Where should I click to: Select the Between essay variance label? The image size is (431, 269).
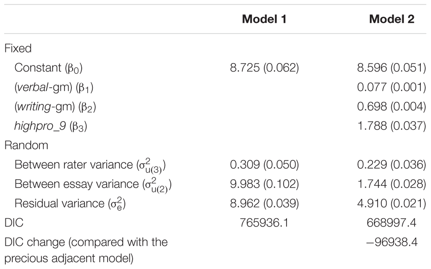point(93,184)
